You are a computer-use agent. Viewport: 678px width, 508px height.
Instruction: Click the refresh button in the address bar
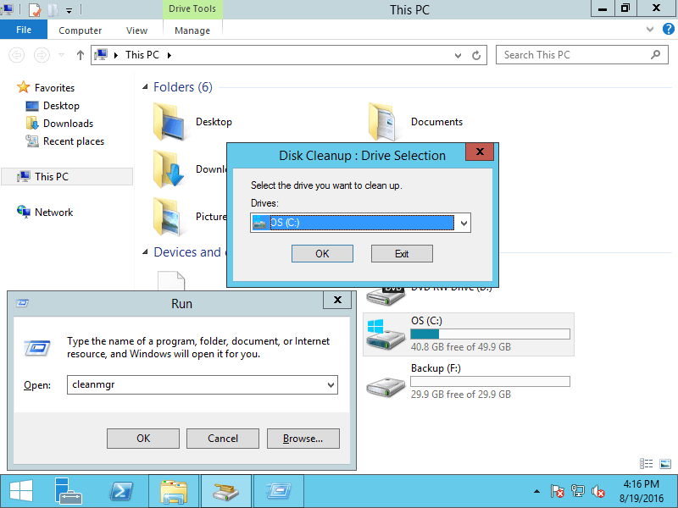tap(477, 55)
